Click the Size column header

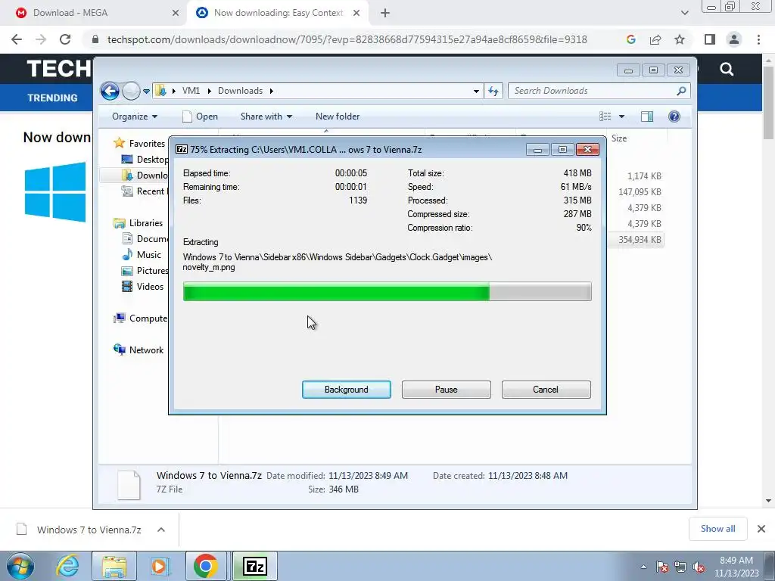[619, 138]
